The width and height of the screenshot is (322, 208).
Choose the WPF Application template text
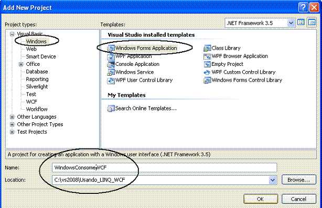(134, 56)
